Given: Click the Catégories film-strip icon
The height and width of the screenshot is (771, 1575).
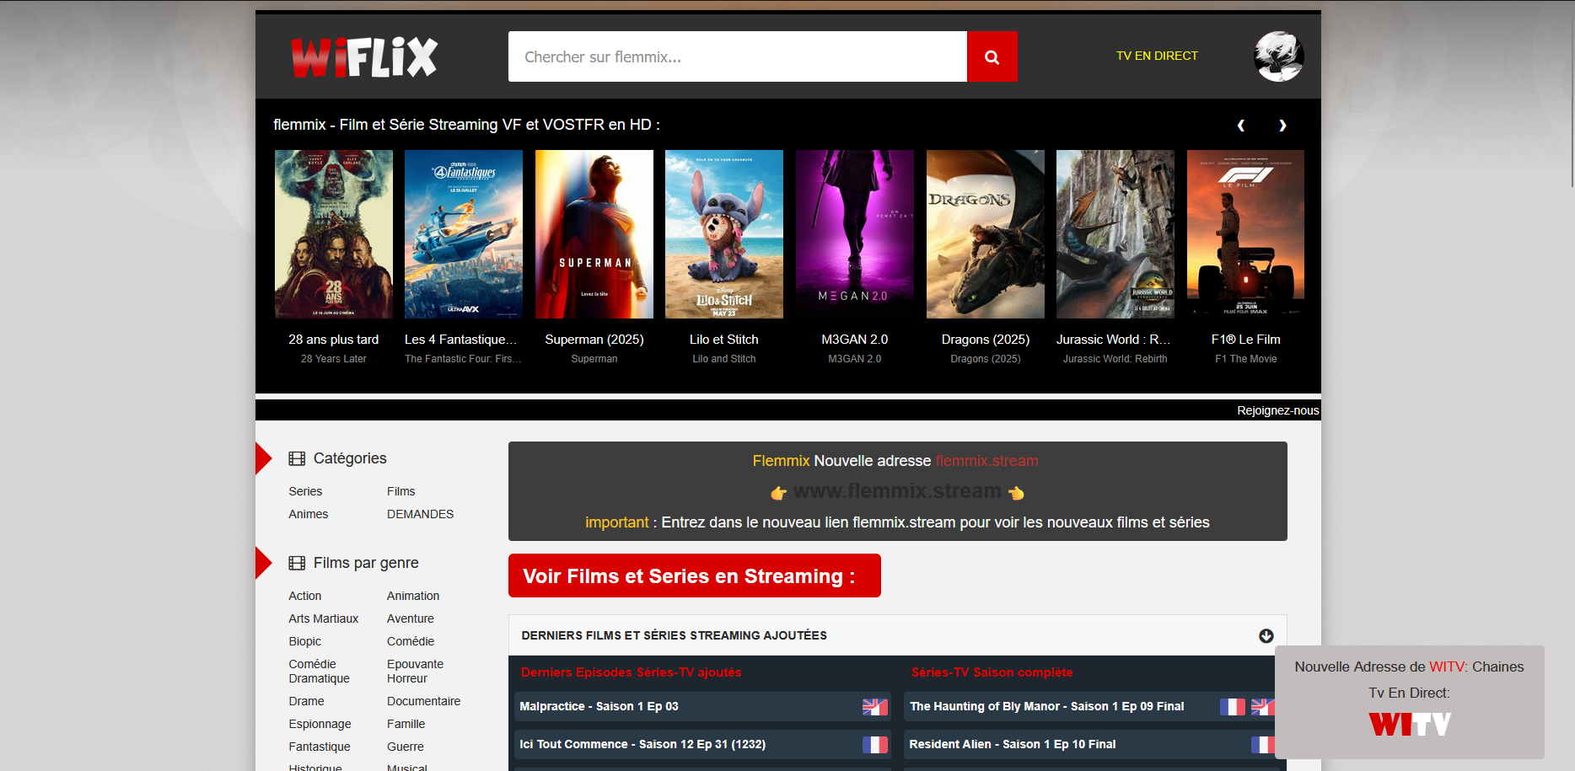Looking at the screenshot, I should [297, 458].
